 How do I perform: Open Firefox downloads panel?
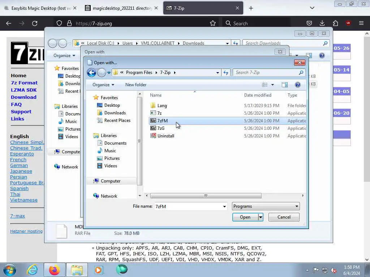pos(322,23)
